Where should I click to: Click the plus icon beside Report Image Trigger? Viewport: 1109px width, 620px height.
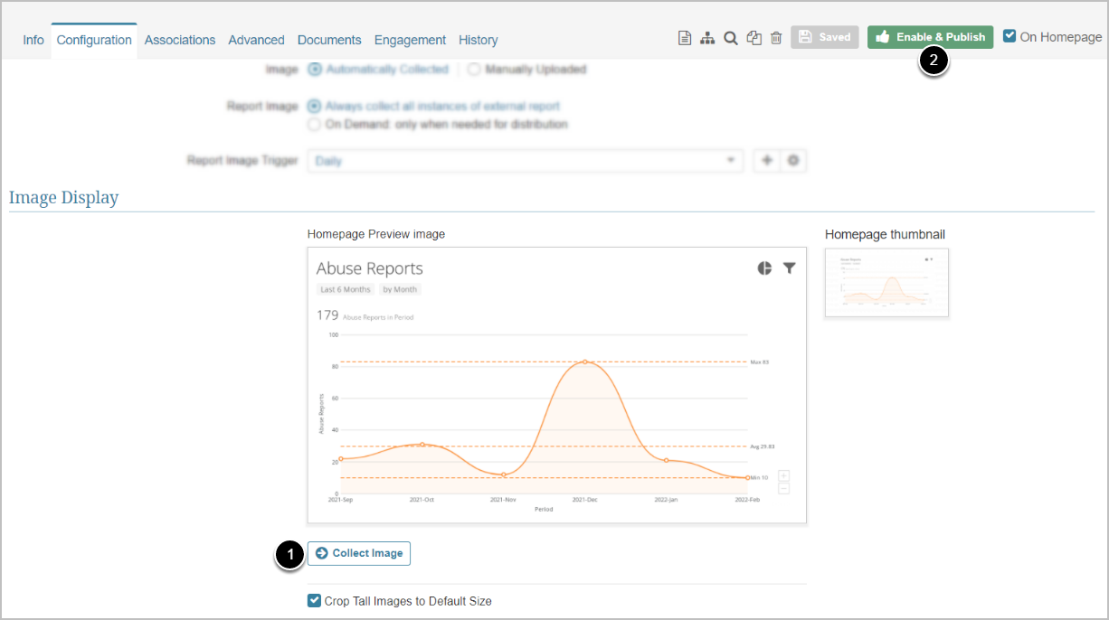pos(767,161)
